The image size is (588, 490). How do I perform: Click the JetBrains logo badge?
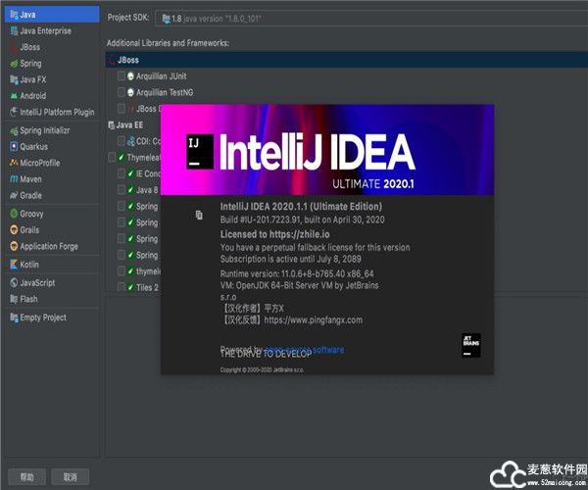(x=469, y=345)
